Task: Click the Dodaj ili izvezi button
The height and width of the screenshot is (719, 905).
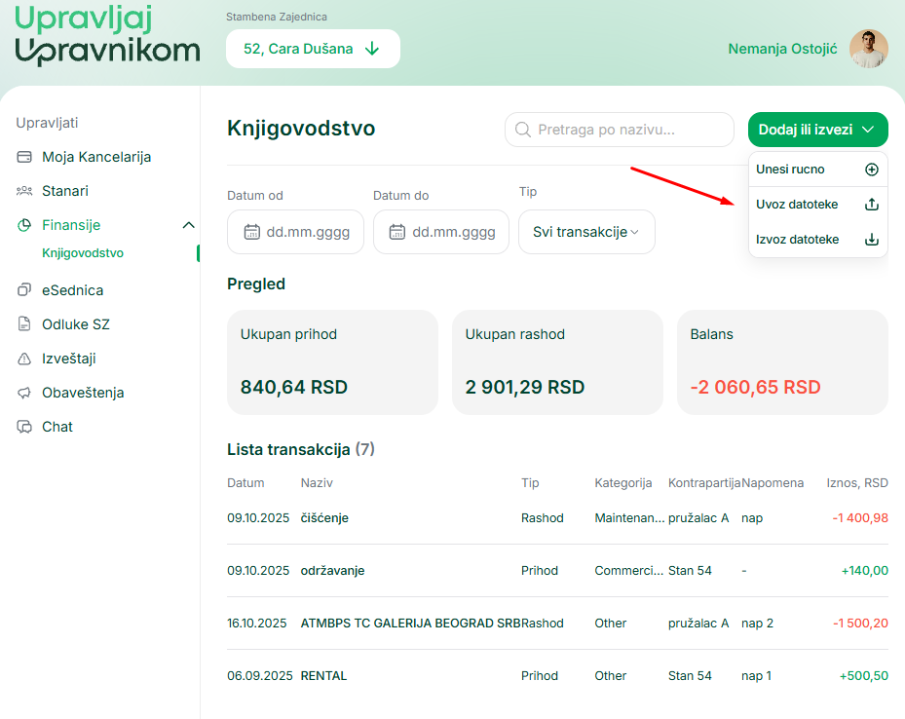Action: 817,129
